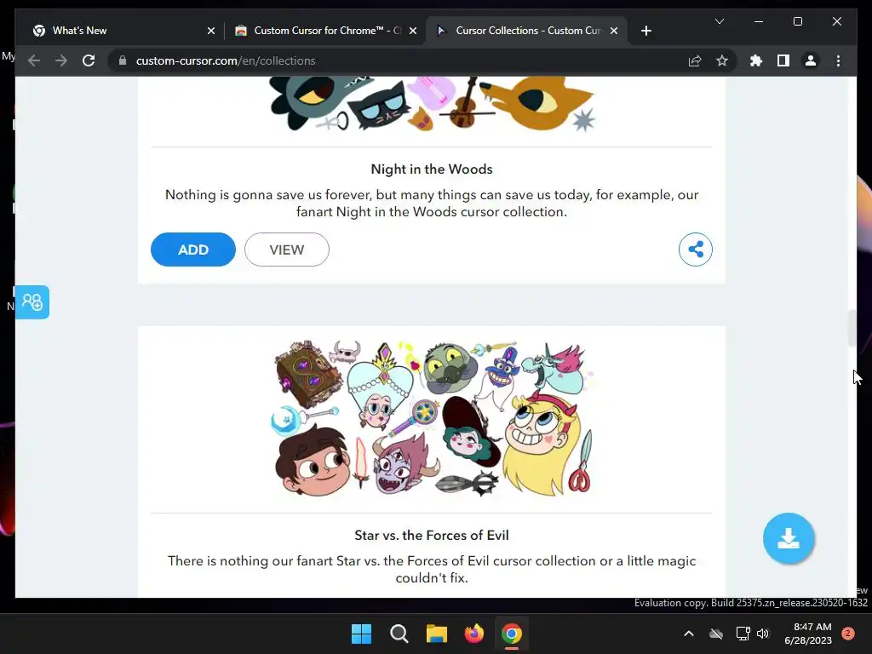Screen dimensions: 872x654
Task: Share the Night in the Woods collection
Action: pos(695,250)
